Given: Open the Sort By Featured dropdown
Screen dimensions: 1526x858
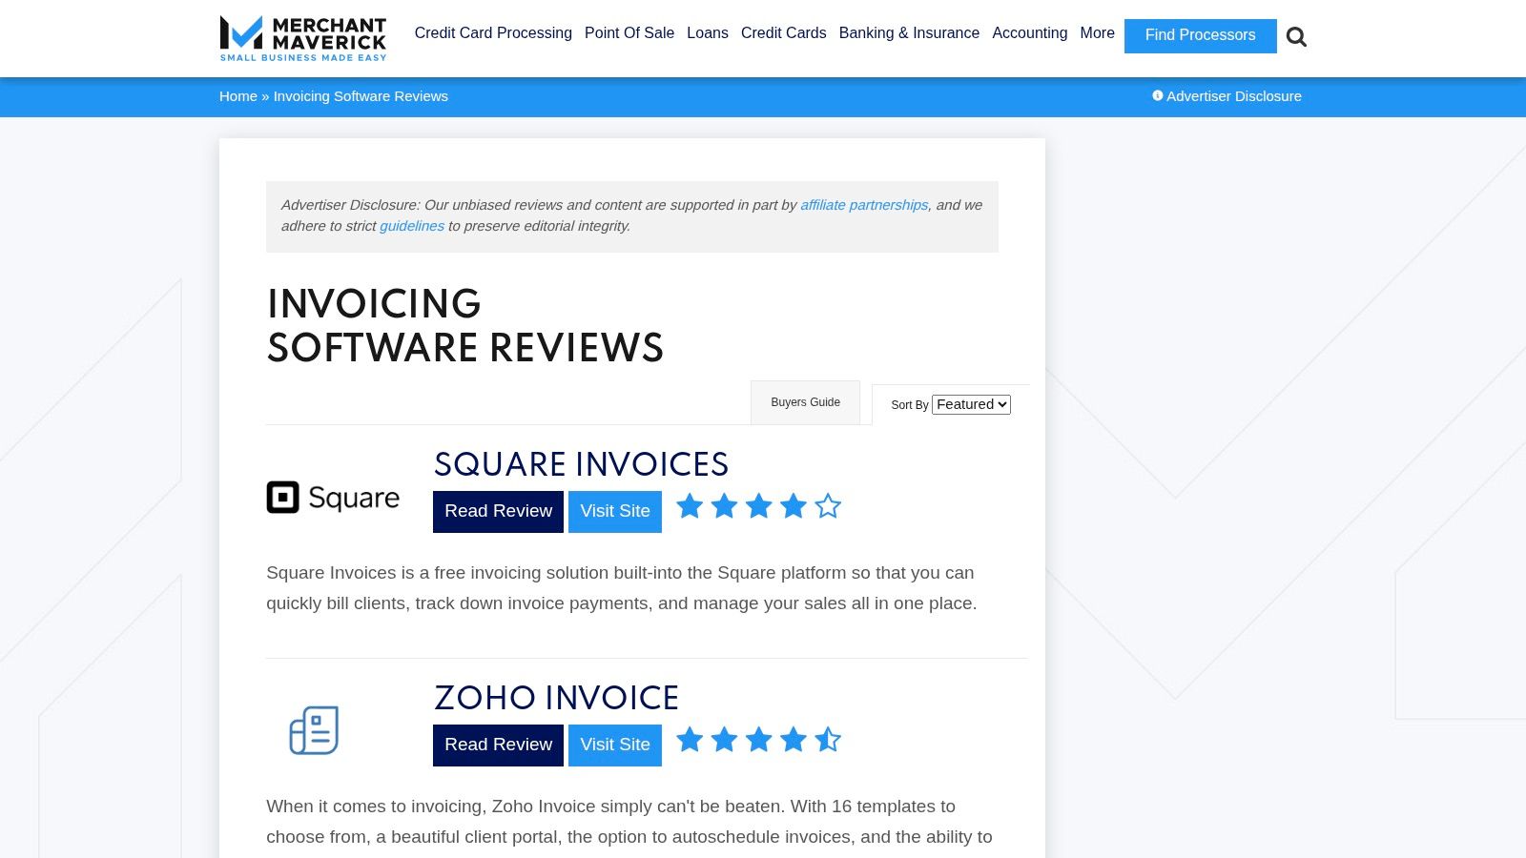Looking at the screenshot, I should point(971,404).
